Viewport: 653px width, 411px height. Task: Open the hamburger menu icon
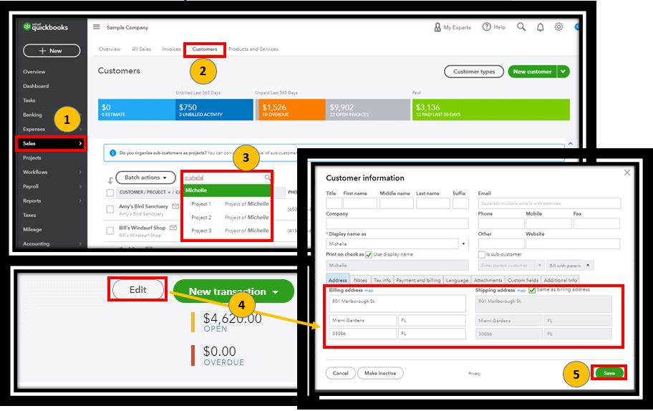click(x=97, y=27)
